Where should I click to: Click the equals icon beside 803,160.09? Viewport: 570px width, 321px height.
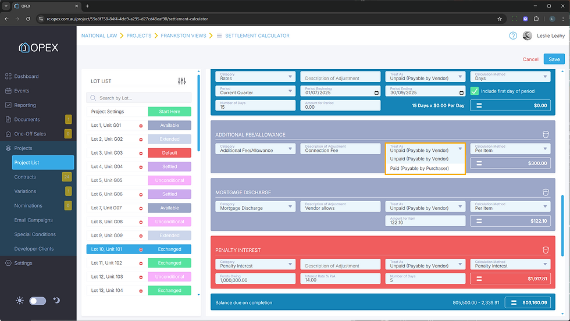click(514, 302)
